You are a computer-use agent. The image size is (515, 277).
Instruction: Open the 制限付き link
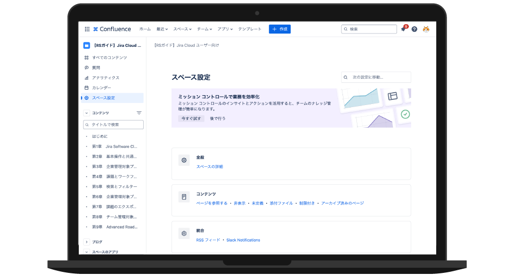307,203
